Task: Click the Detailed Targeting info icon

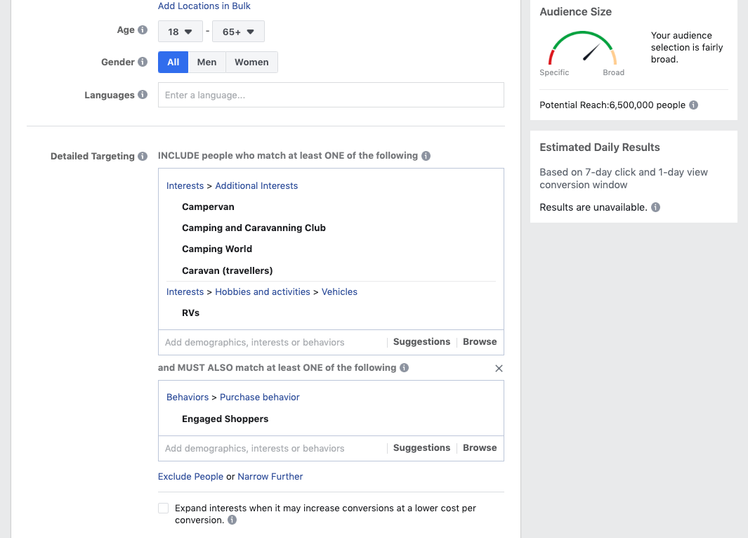Action: (x=143, y=157)
